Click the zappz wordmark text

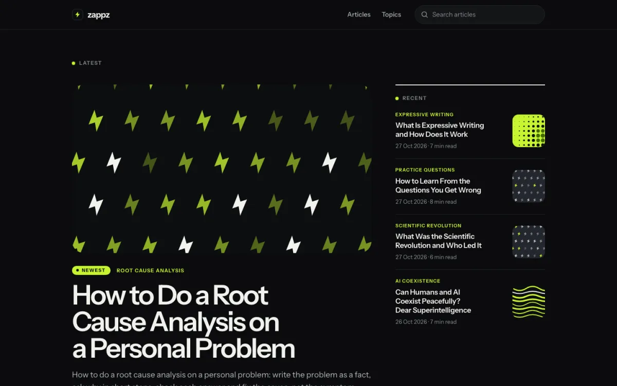(99, 15)
